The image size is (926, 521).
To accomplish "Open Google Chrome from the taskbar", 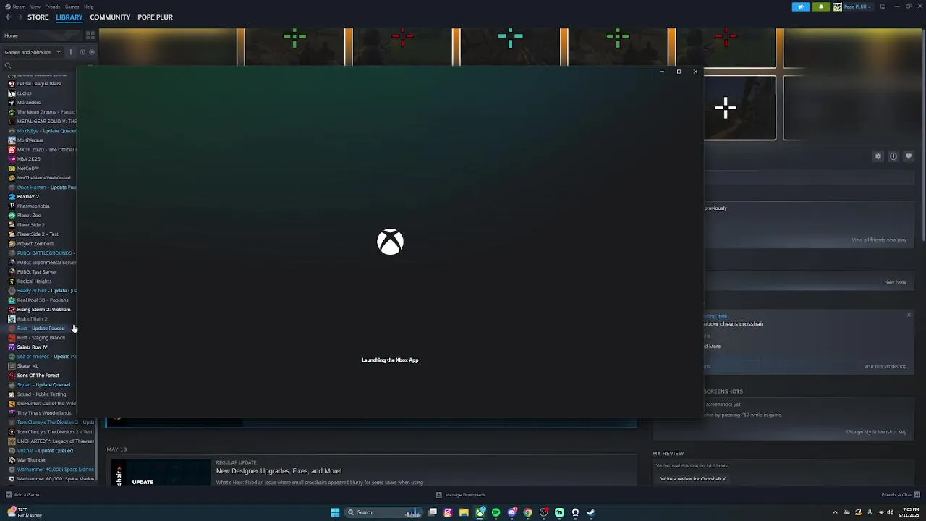I will coord(528,512).
